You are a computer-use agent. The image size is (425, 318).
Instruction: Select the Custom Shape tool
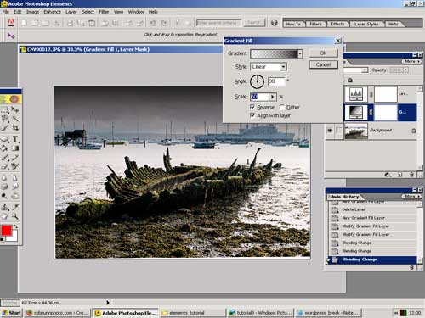pos(4,139)
